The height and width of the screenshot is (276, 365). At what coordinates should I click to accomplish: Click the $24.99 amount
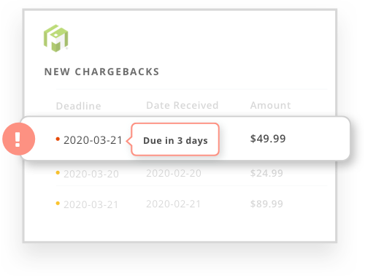266,173
